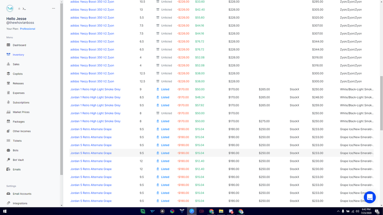Click the $48.24 profit value
This screenshot has height=215, width=383.
[200, 97]
